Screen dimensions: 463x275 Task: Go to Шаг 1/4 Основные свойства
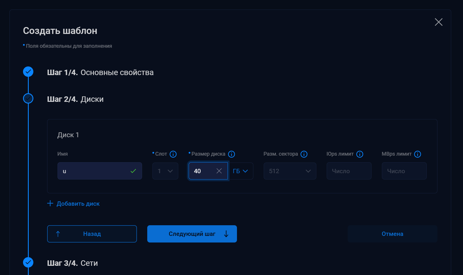(100, 72)
